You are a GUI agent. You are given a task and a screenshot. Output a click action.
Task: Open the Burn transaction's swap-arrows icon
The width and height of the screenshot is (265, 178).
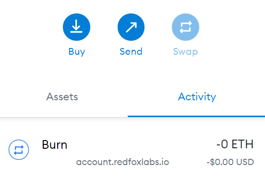(19, 150)
